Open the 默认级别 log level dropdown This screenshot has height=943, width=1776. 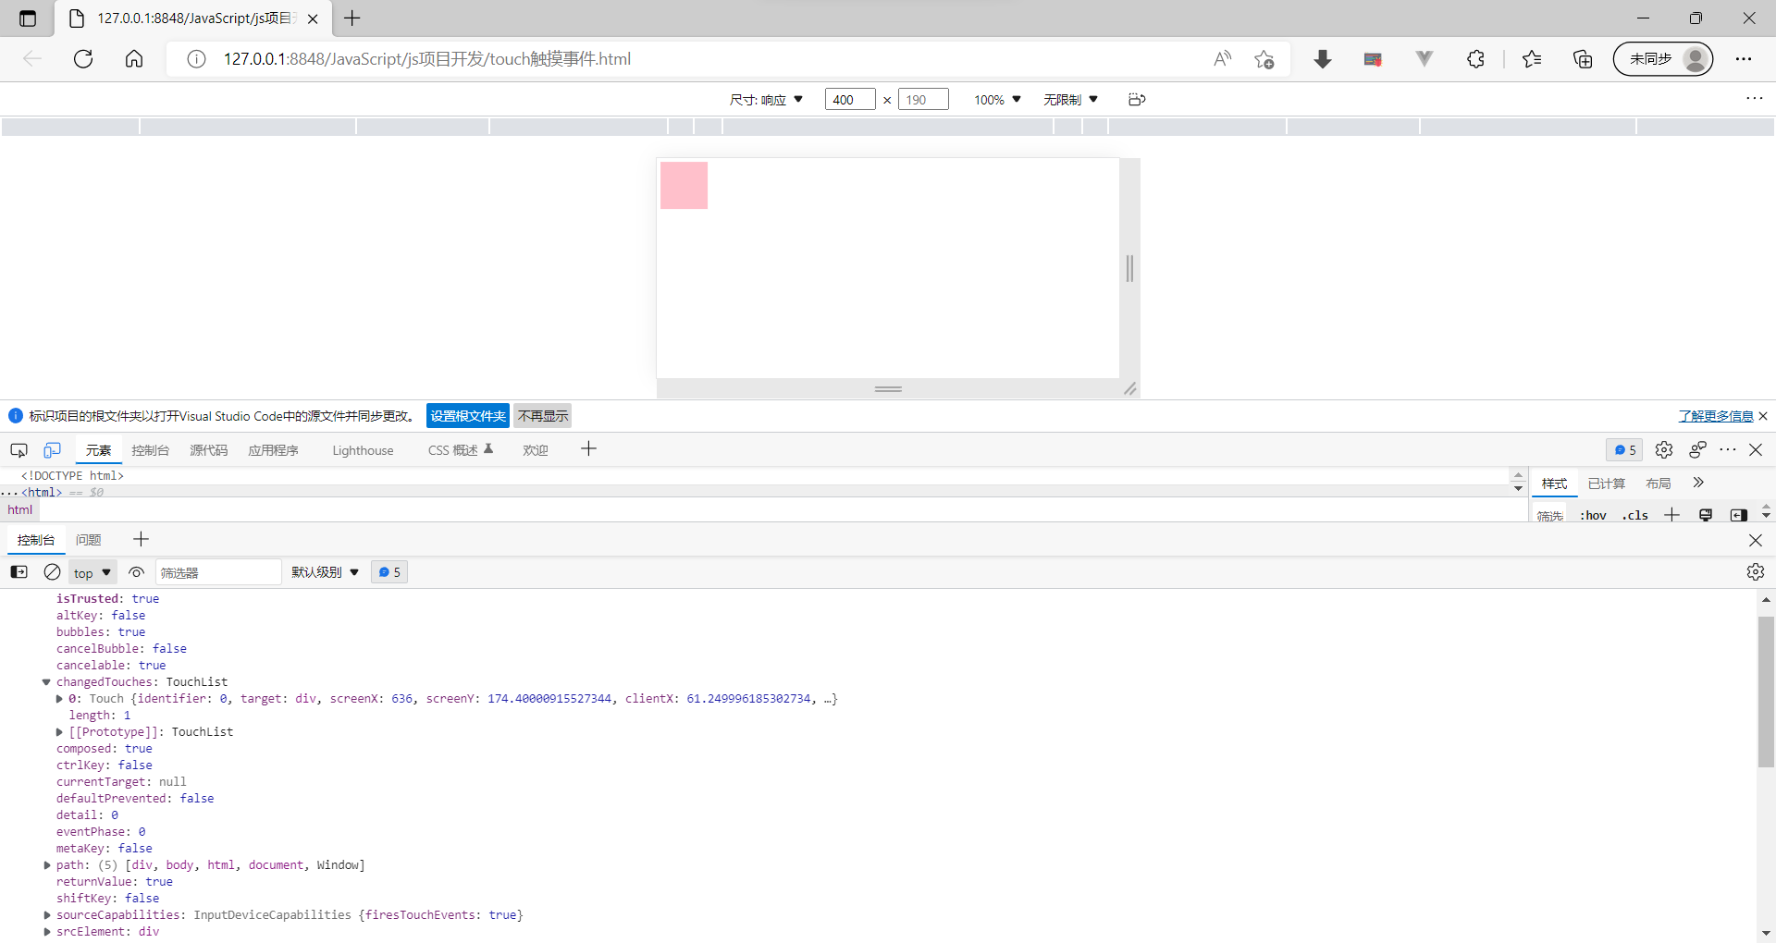pos(323,571)
